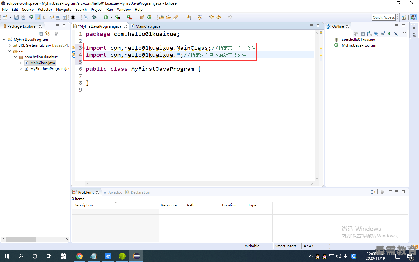419x262 pixels.
Task: Click the Debug bug icon
Action: click(x=94, y=17)
